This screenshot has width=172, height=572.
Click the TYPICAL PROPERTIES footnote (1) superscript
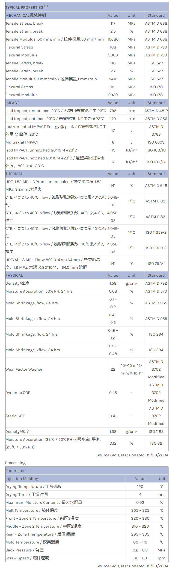click(x=46, y=6)
